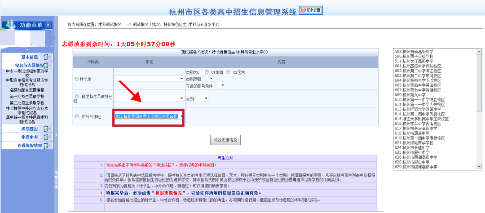485x213 pixels.
Task: Click the edit icon beside 成绩查对
Action: coord(46,129)
